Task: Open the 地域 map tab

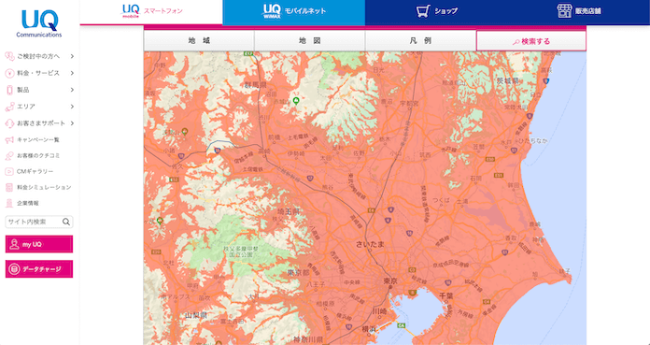Action: click(199, 41)
